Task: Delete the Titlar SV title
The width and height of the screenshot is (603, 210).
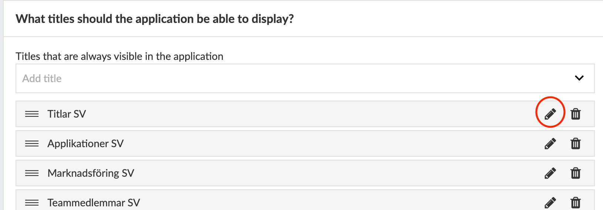Action: [576, 114]
